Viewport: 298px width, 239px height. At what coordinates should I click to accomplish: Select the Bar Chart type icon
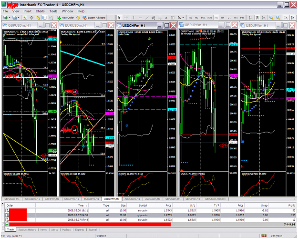click(251, 18)
